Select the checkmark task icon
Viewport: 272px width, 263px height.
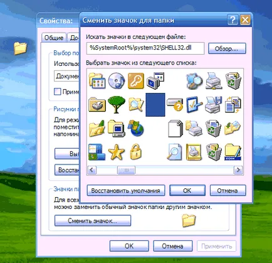coord(194,104)
